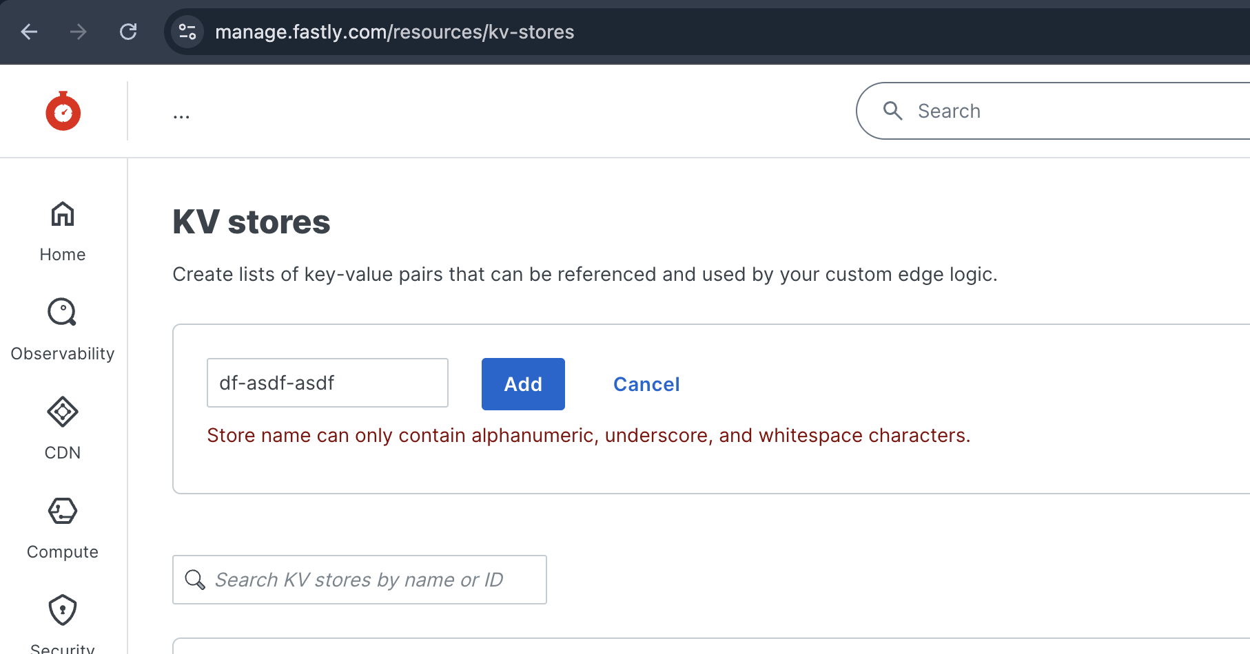
Task: Open the Compute sidebar icon
Action: coord(63,511)
